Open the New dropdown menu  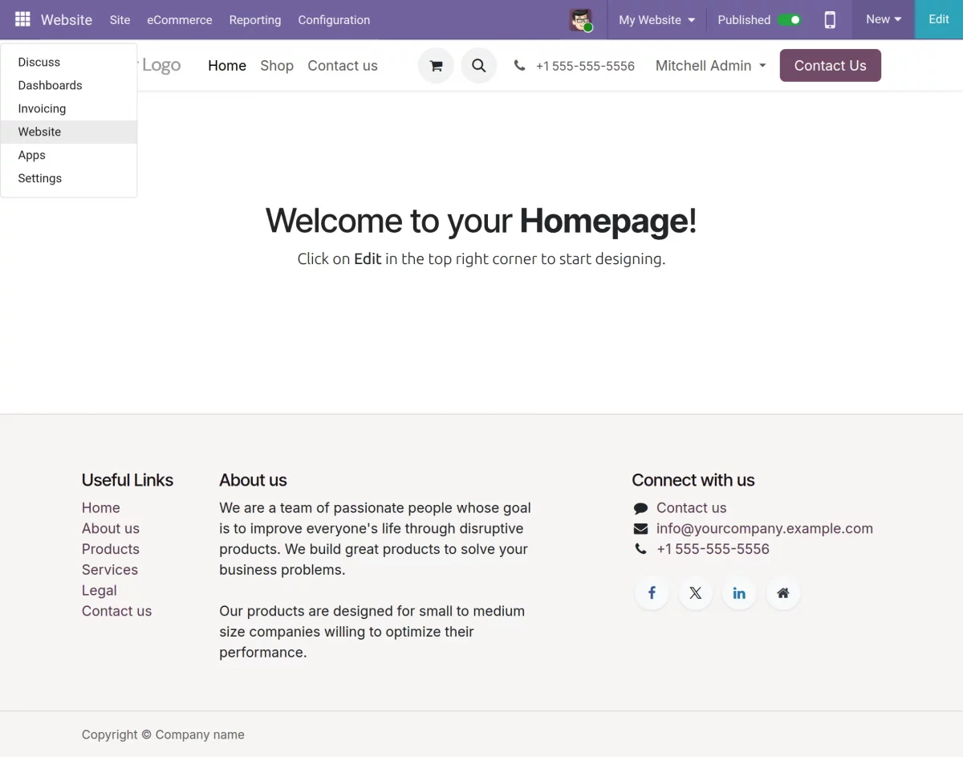[884, 19]
